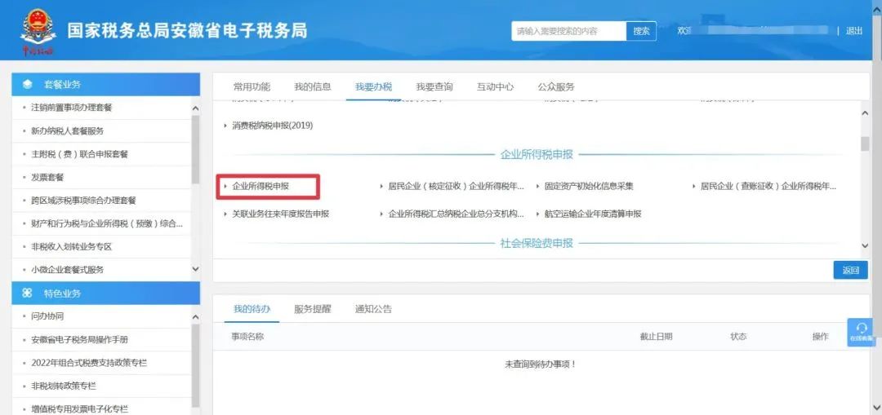
Task: Click the 国家税务总局安徽省电子税务局 title
Action: point(187,30)
